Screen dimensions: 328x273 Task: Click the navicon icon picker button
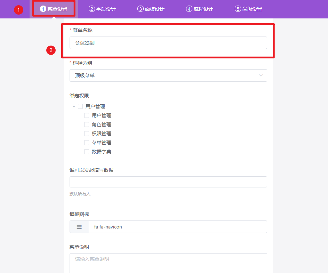(x=79, y=227)
